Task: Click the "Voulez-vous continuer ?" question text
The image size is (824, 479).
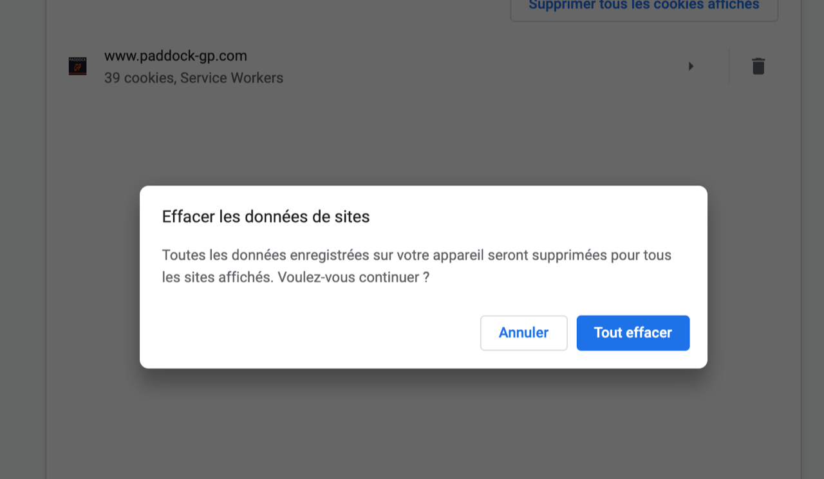Action: tap(353, 278)
